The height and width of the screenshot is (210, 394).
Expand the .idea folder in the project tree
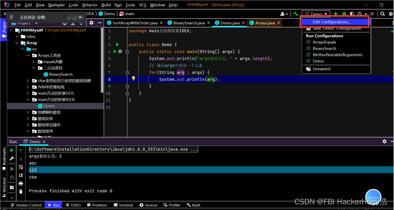coord(16,36)
